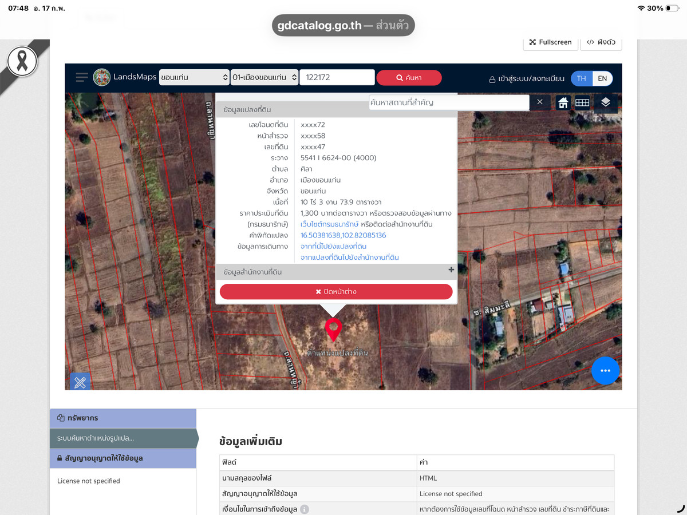The height and width of the screenshot is (515, 687).
Task: Select the สัญญาอนุญาตให้ใช้ข้อมูล sidebar tab
Action: [123, 458]
